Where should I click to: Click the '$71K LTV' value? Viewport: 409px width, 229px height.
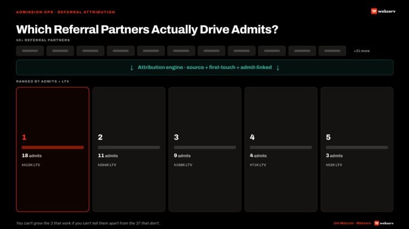(258, 165)
